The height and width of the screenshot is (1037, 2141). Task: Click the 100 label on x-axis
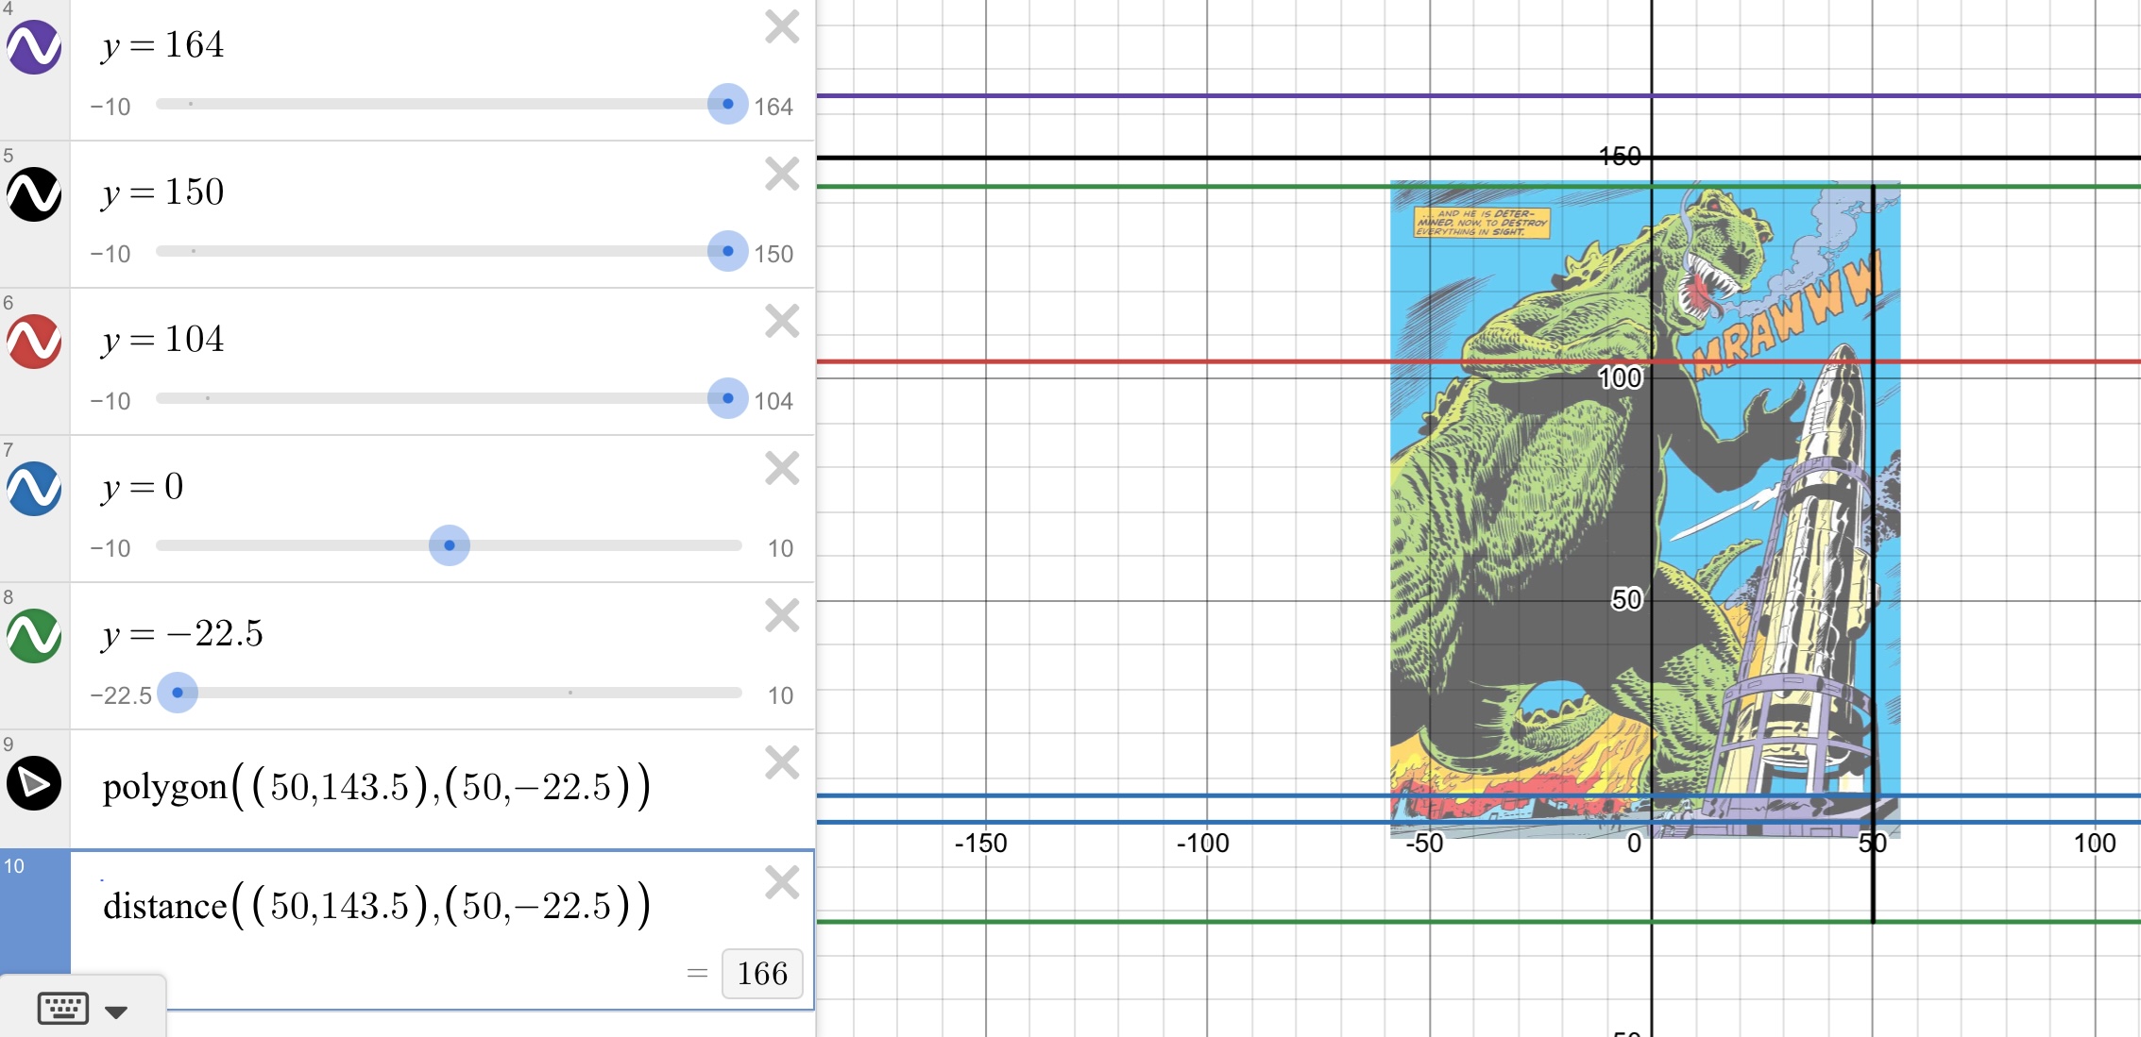click(x=2094, y=844)
